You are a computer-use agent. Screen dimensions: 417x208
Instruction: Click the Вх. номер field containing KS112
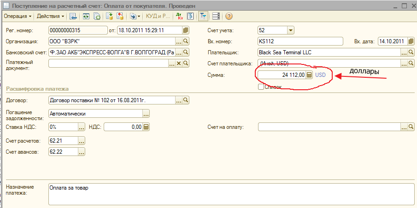pyautogui.click(x=300, y=41)
